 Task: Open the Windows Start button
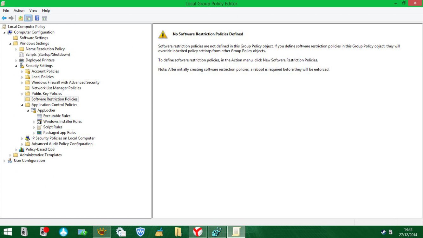[x=8, y=232]
